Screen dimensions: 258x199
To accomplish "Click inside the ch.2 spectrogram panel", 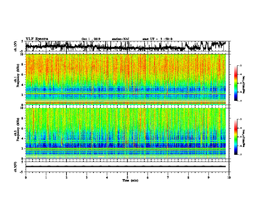I will (x=126, y=133).
